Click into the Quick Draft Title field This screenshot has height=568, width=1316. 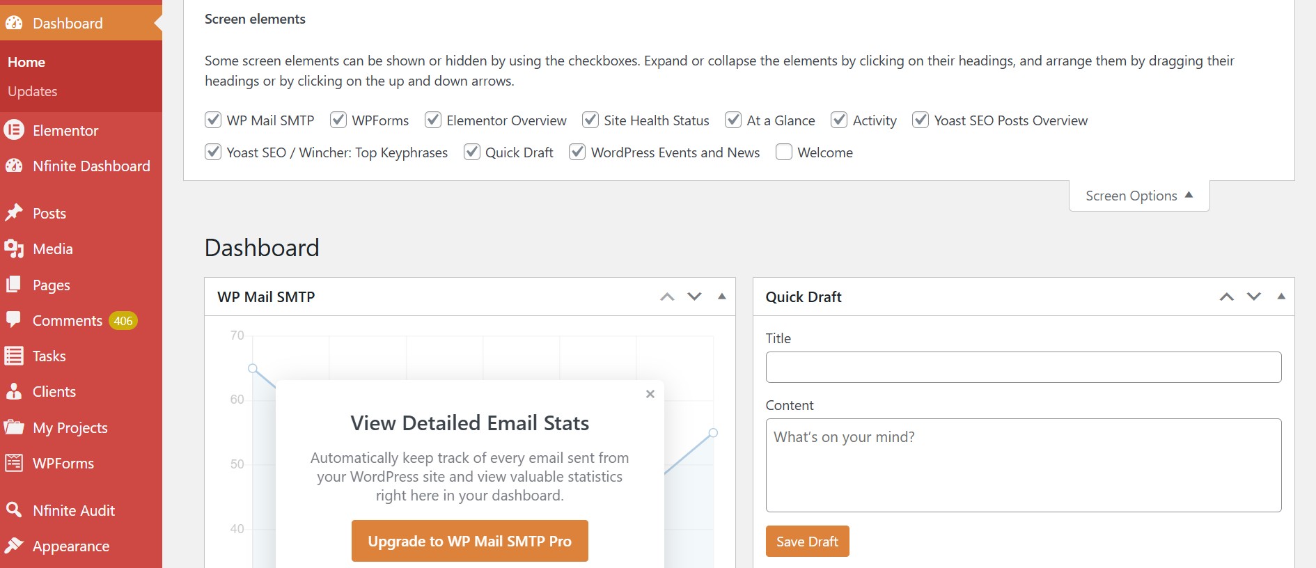1023,367
